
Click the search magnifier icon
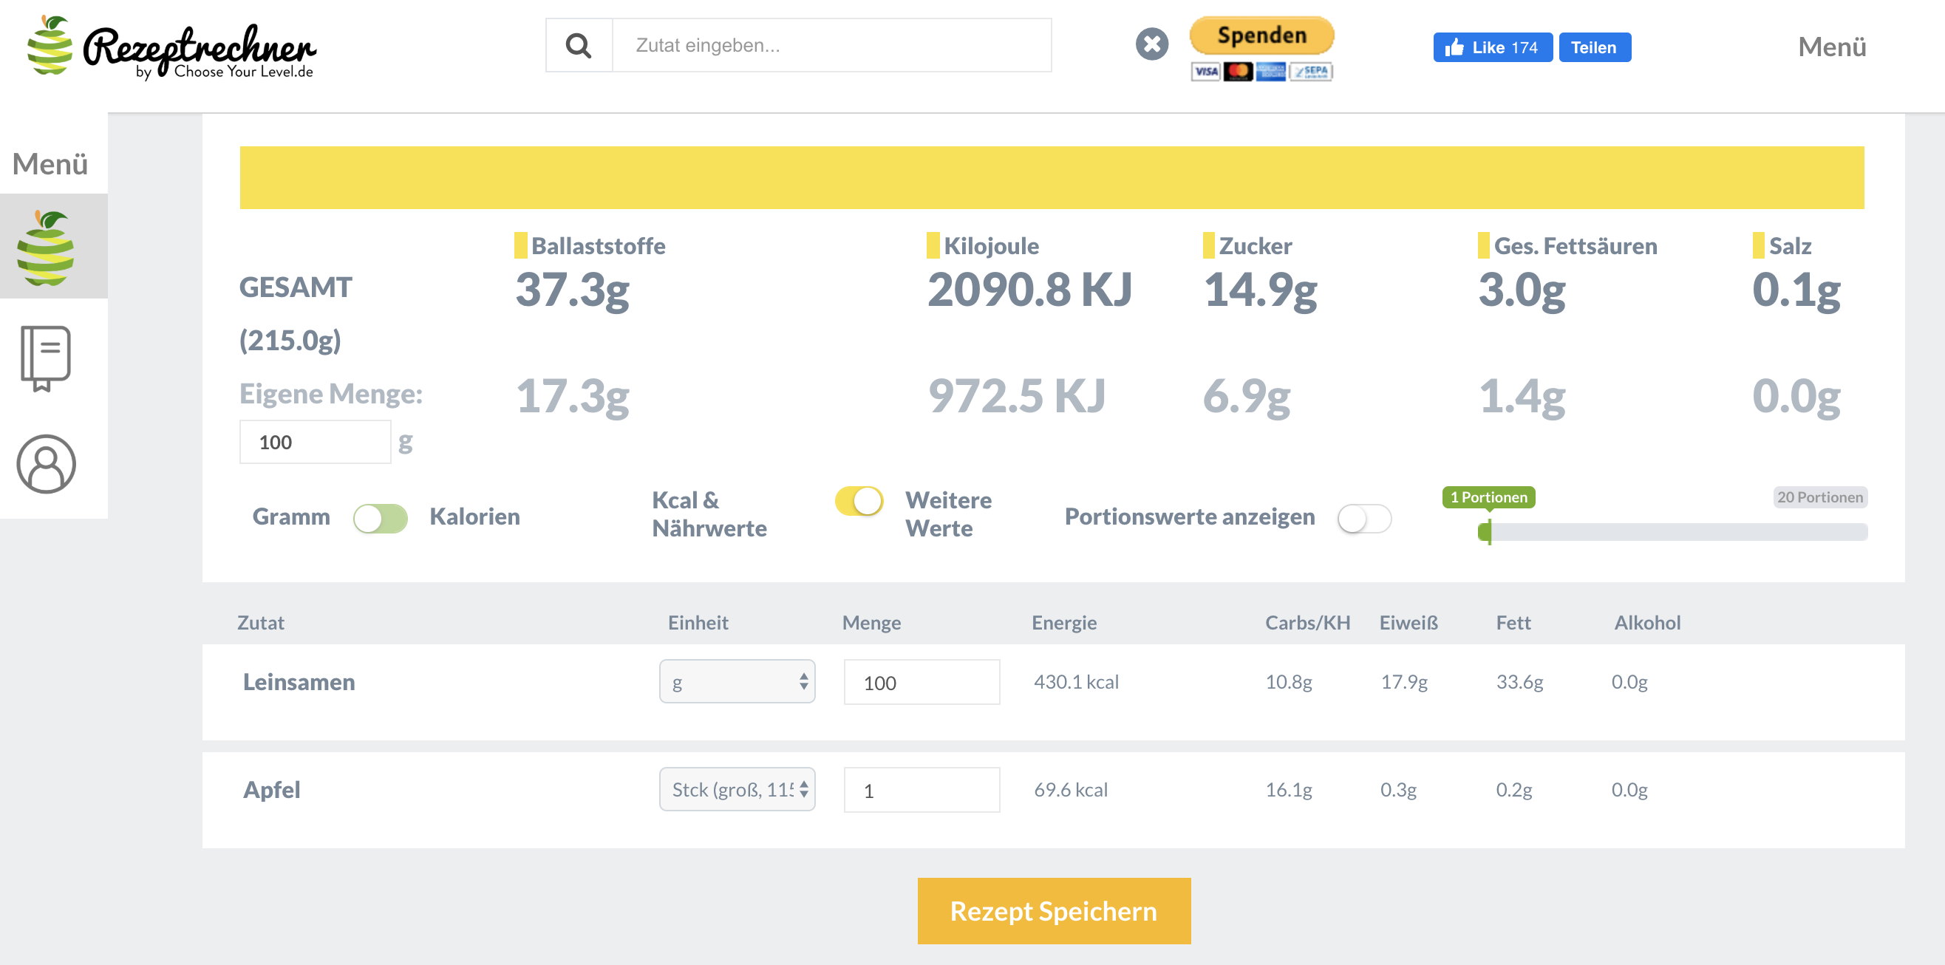coord(579,45)
